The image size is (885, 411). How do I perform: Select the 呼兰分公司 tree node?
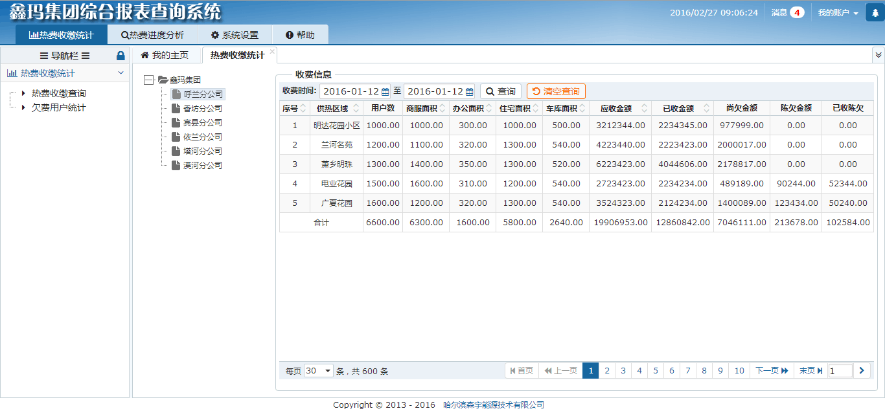(x=198, y=94)
